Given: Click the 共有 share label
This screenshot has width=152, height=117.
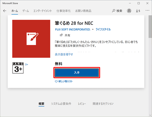Looking at the screenshot, I should click(x=67, y=35).
